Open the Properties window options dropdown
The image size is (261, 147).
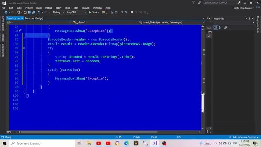(246, 18)
